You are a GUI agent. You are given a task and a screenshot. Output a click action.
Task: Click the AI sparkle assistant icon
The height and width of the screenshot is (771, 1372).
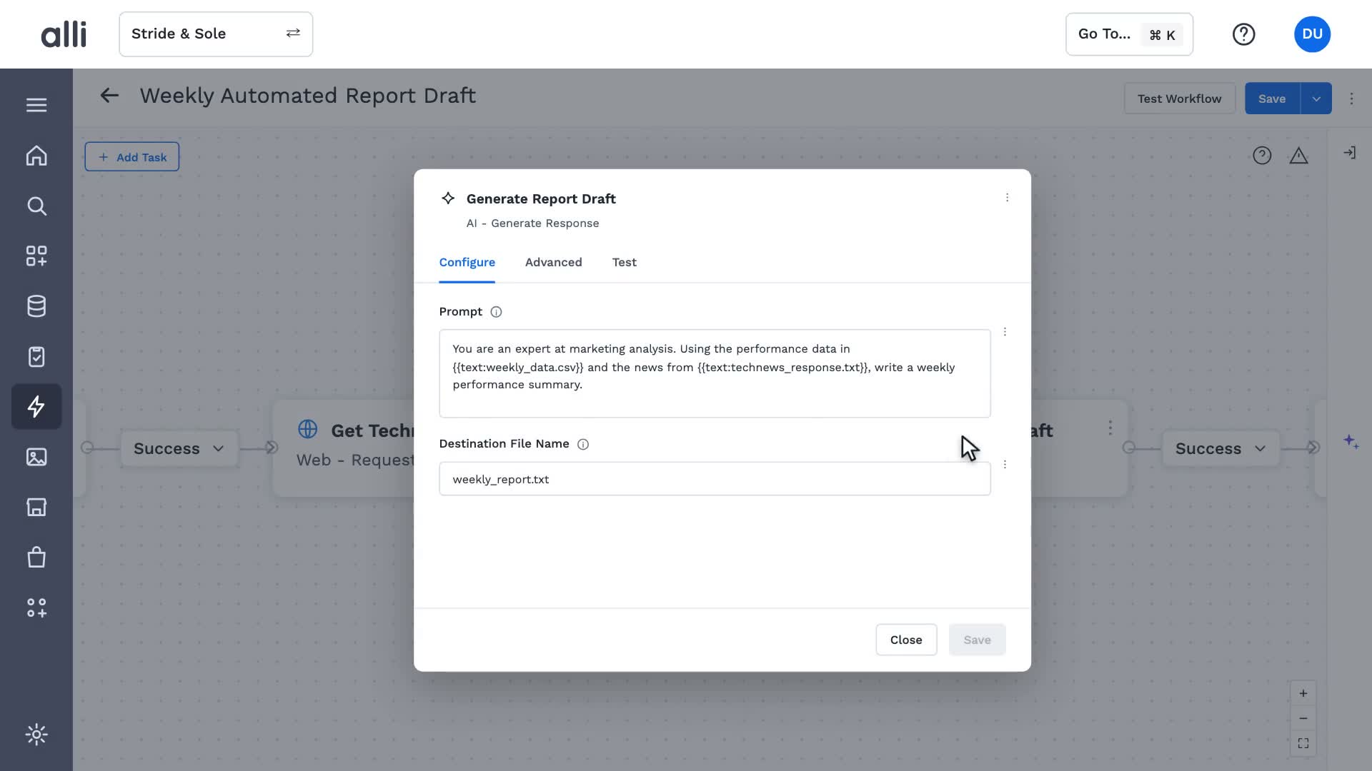1351,442
